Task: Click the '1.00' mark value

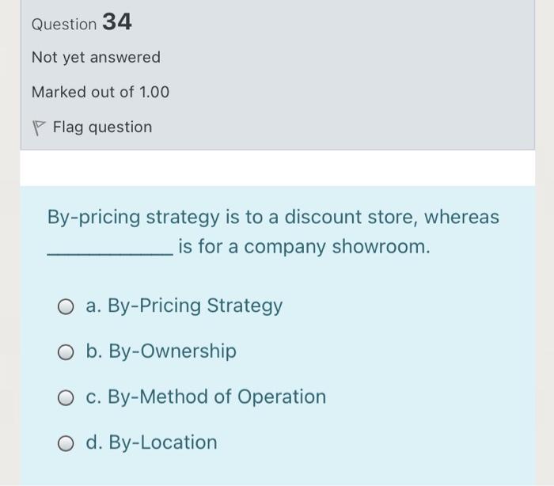Action: pyautogui.click(x=154, y=93)
